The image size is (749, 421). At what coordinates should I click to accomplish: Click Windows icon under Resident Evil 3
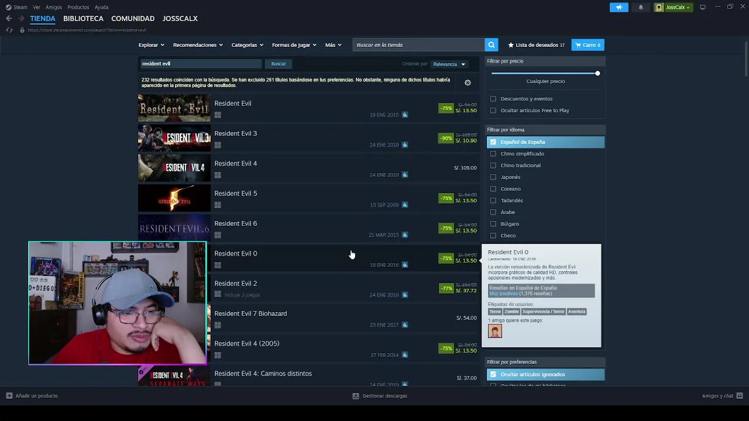218,145
